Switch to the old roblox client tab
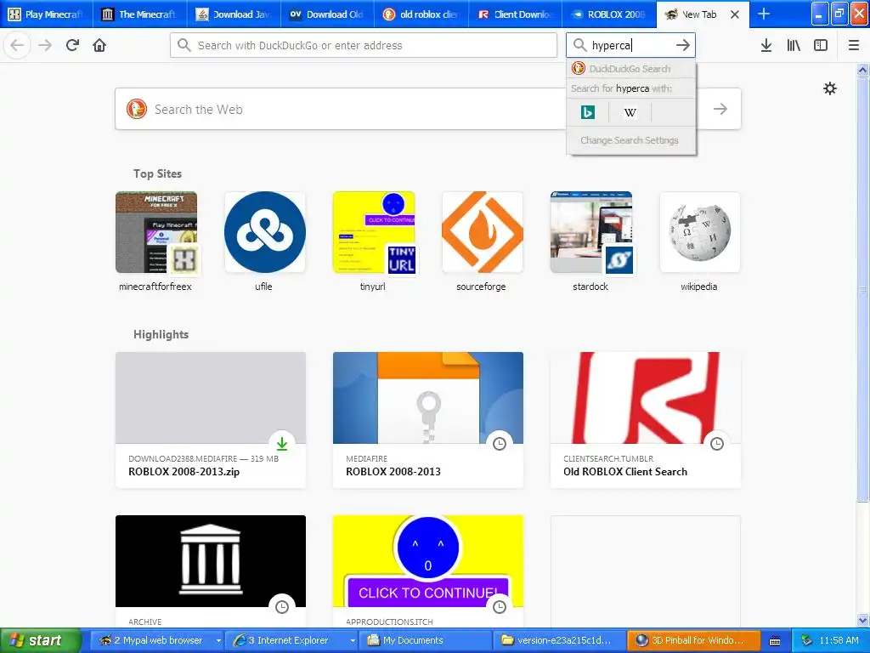This screenshot has width=870, height=653. [422, 14]
